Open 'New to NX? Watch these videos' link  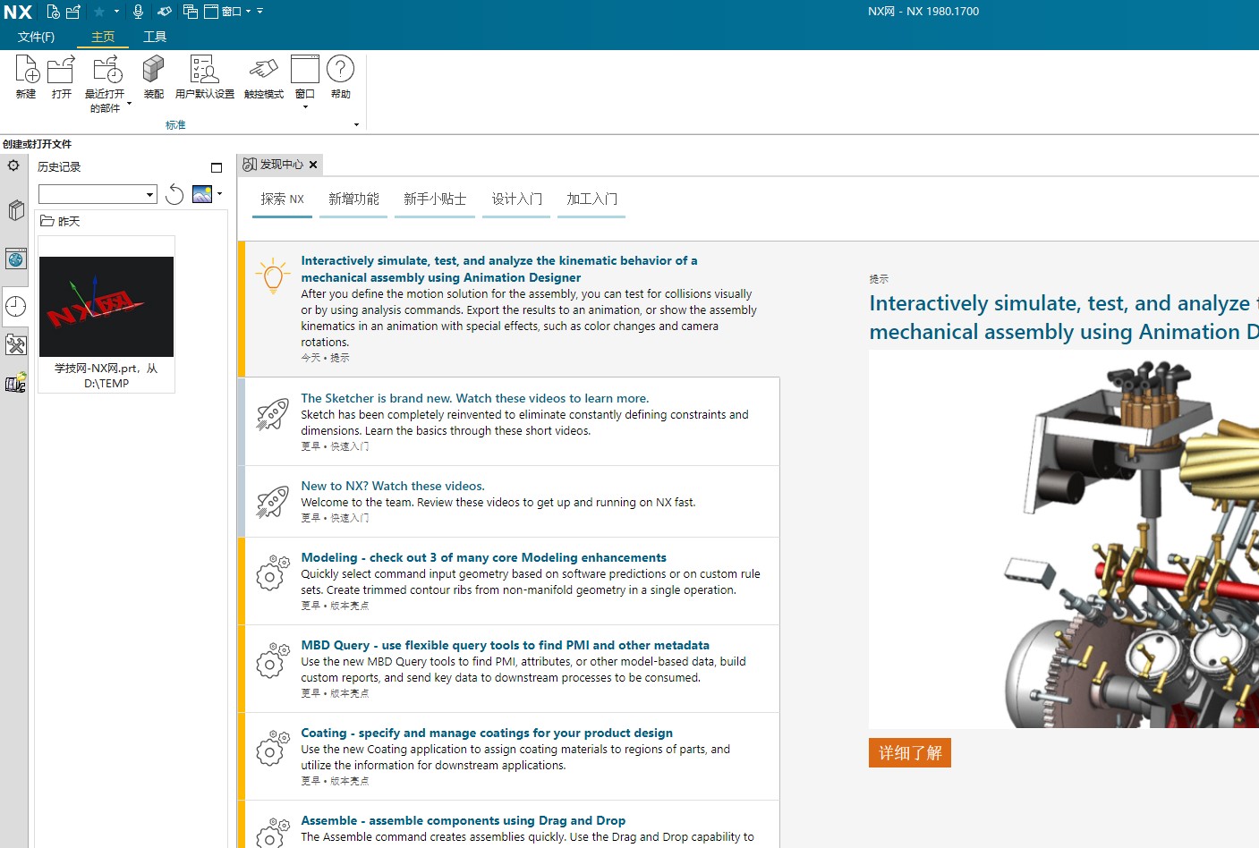tap(393, 486)
